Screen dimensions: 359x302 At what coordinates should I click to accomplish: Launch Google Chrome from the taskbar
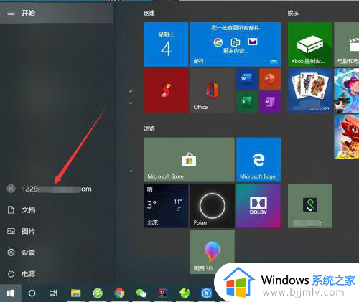coord(119,293)
